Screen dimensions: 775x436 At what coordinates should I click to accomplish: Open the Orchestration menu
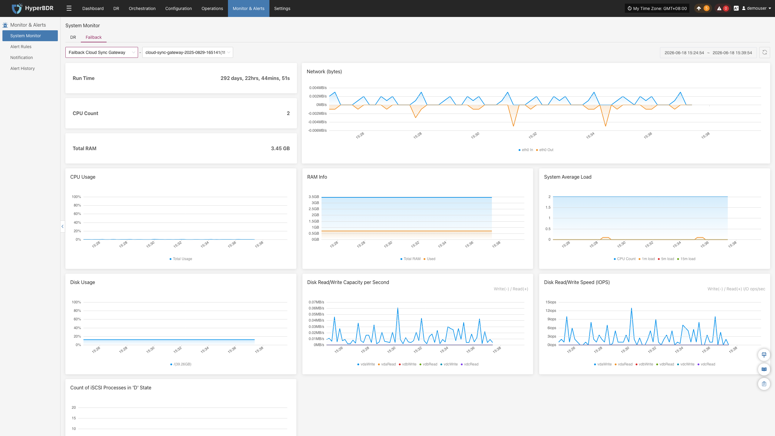(142, 8)
